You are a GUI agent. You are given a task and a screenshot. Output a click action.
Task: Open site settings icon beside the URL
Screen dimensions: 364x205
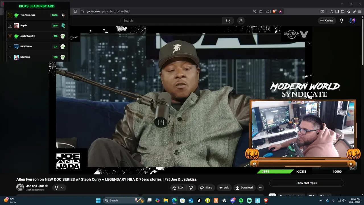tap(82, 11)
